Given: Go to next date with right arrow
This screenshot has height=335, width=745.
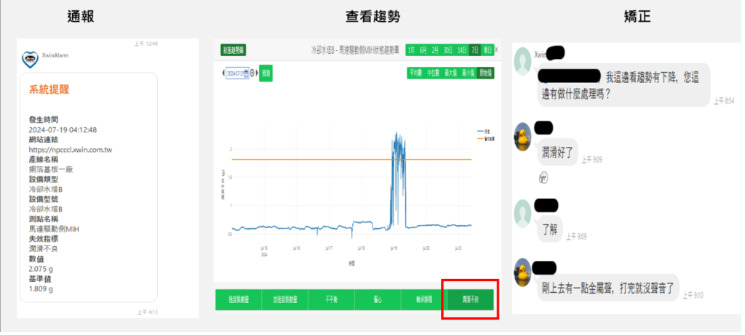Looking at the screenshot, I should click(x=257, y=73).
